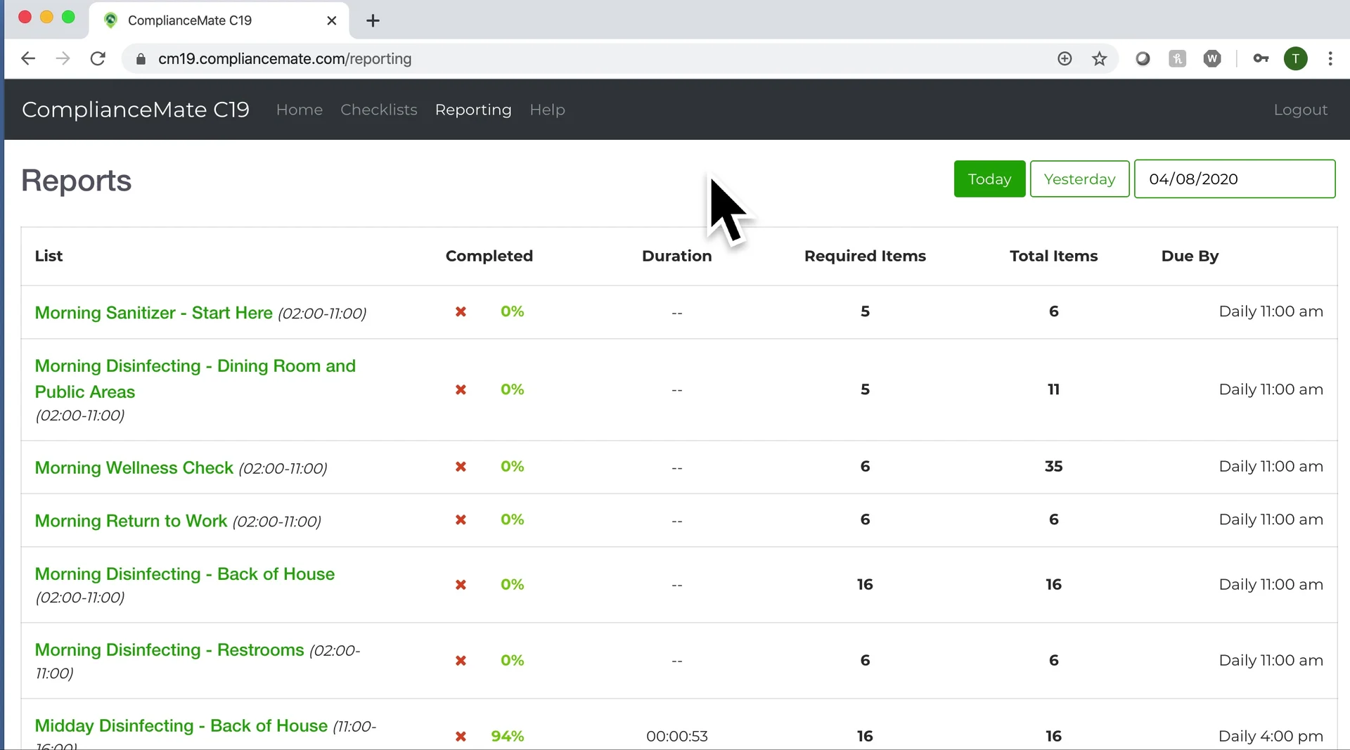Open the Help menu item
This screenshot has height=750, width=1350.
[x=547, y=110]
